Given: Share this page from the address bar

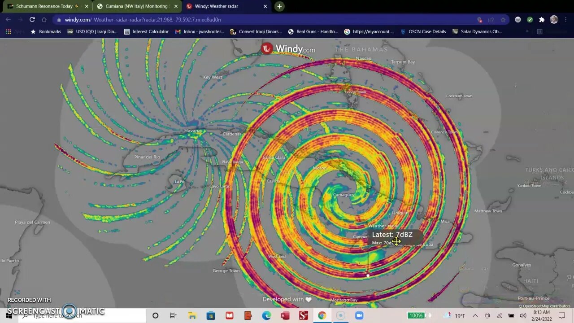Looking at the screenshot, I should 491,20.
